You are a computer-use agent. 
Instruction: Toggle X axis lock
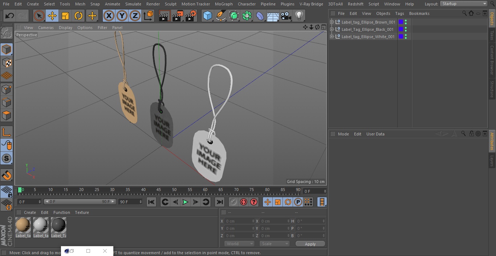point(109,16)
